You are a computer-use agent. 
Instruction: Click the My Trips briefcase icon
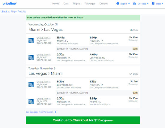[134, 4]
